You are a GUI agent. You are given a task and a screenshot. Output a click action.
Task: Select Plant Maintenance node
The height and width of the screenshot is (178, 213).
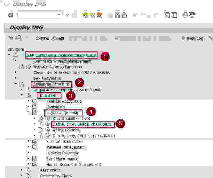[62, 159]
